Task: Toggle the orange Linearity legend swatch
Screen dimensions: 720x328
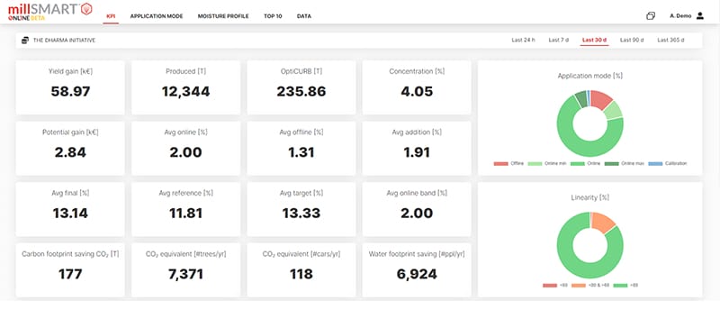Action: click(579, 286)
